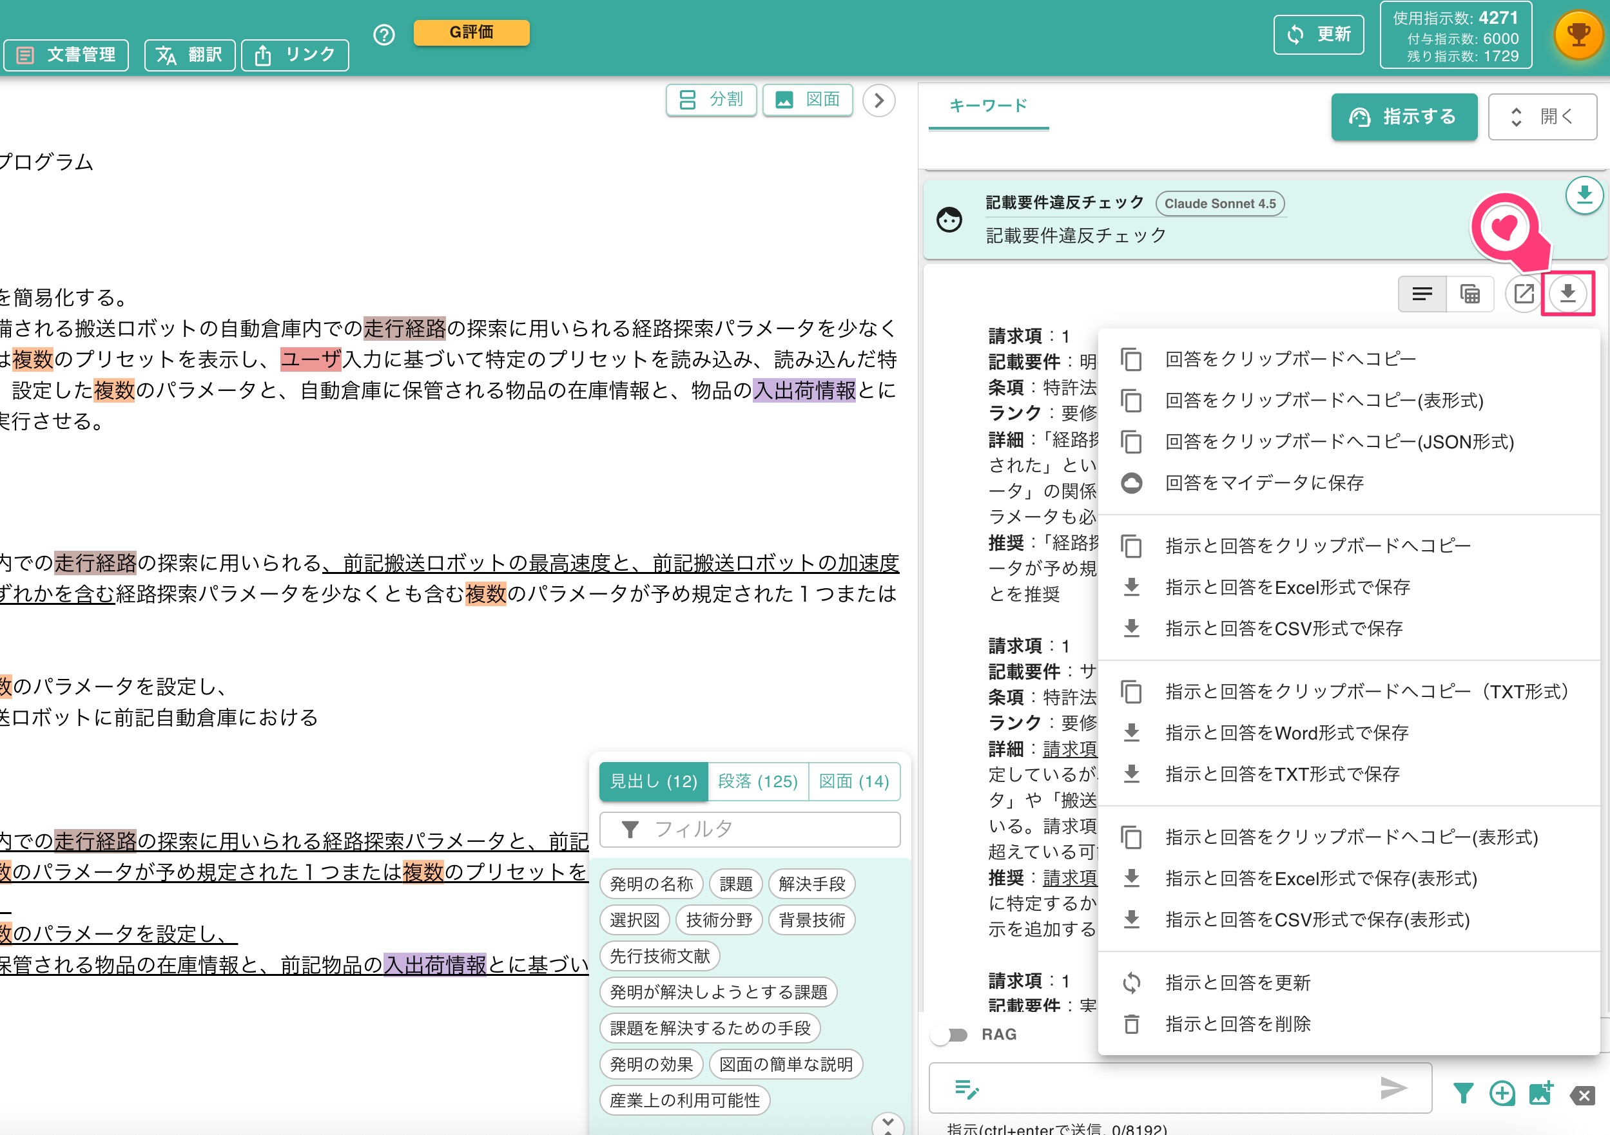Open answer in new window icon
This screenshot has height=1135, width=1610.
pos(1523,293)
